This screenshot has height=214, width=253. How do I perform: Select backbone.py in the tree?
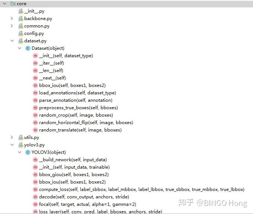pyautogui.click(x=38, y=19)
